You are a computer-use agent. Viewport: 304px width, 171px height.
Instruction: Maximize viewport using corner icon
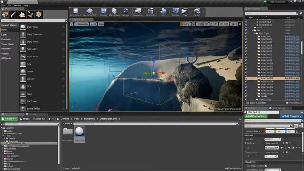[x=240, y=24]
